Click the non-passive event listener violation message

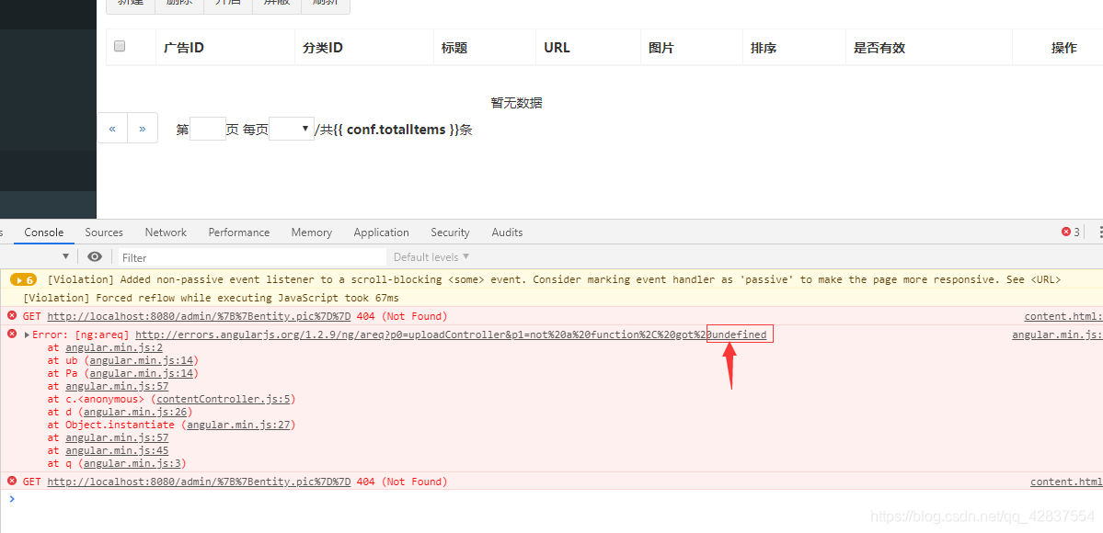pos(555,279)
